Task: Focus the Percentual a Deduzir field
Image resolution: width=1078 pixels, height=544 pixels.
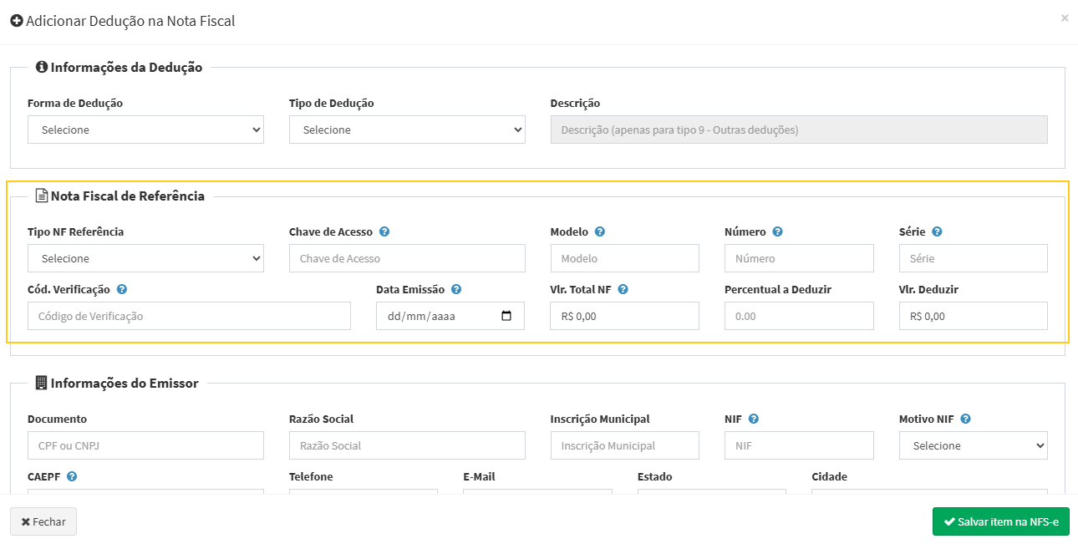Action: pos(798,317)
